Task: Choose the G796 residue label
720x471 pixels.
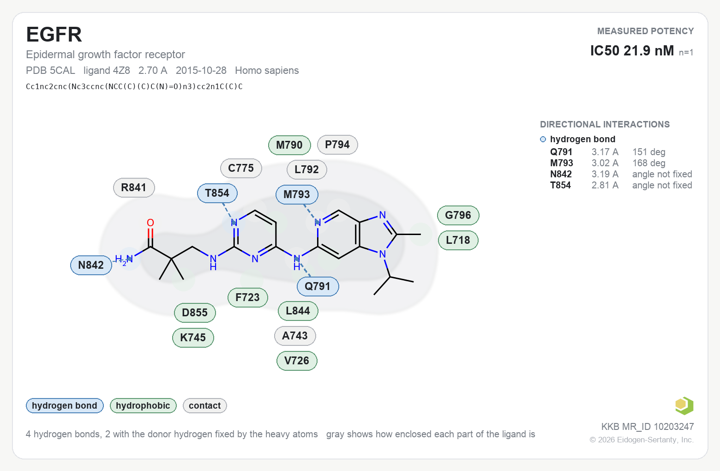Action: point(458,215)
